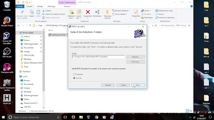This screenshot has width=214, height=120.
Task: Select CEH v9 Labs in navigation pane
Action: (29, 55)
